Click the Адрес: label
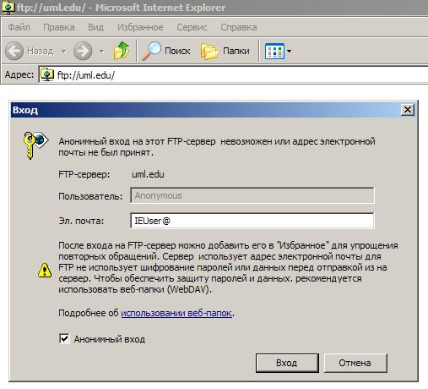 pos(19,75)
